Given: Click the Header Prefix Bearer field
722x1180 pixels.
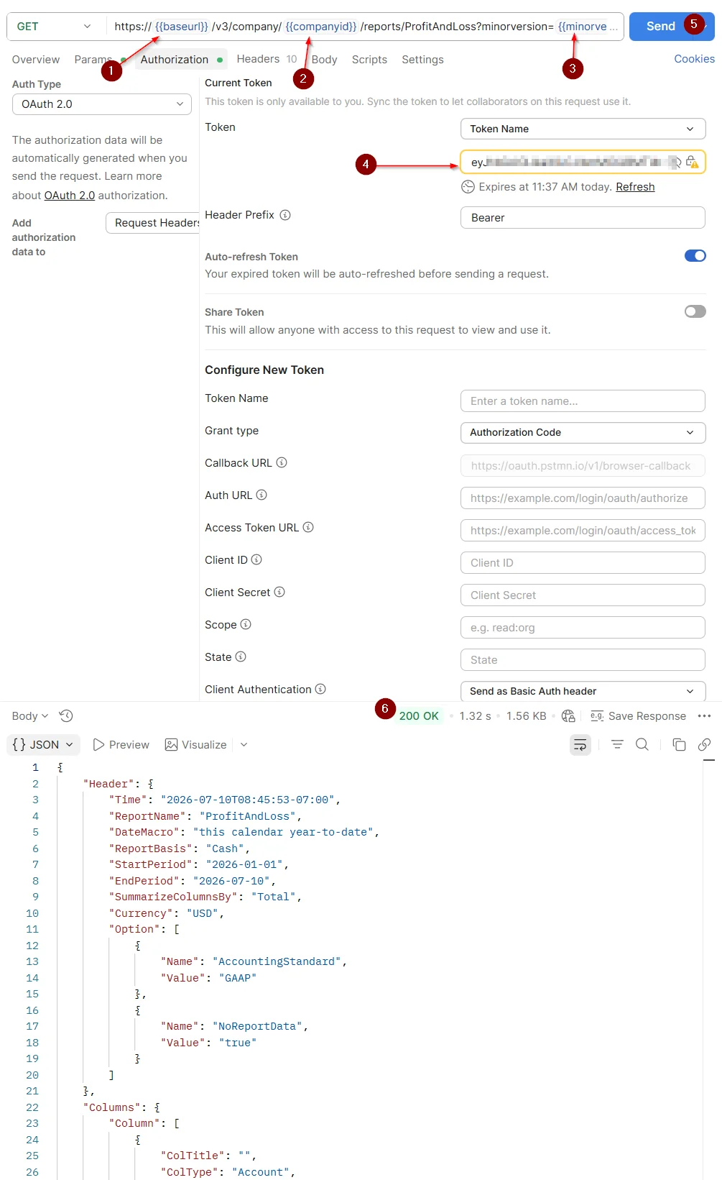Looking at the screenshot, I should 583,217.
